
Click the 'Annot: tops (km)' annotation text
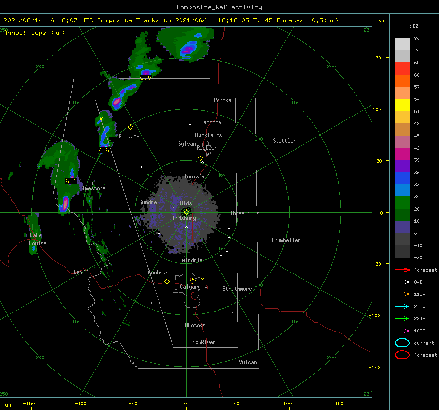(34, 33)
